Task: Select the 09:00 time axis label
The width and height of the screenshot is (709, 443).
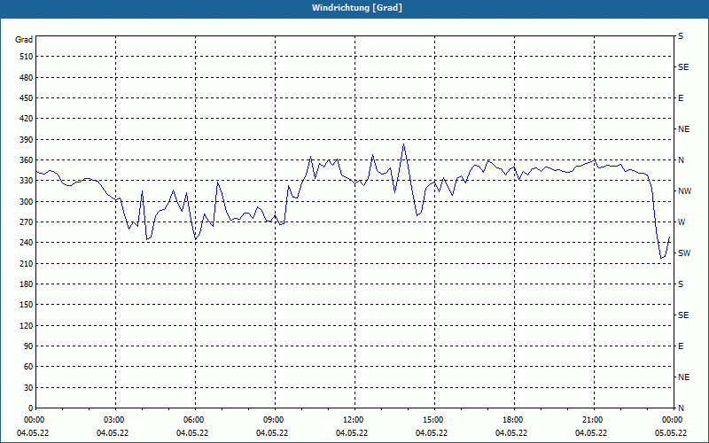Action: coord(274,420)
